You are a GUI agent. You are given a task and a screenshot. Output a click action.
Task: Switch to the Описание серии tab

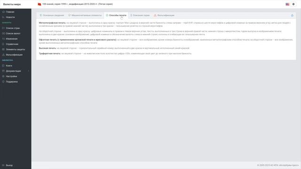pyautogui.click(x=140, y=15)
